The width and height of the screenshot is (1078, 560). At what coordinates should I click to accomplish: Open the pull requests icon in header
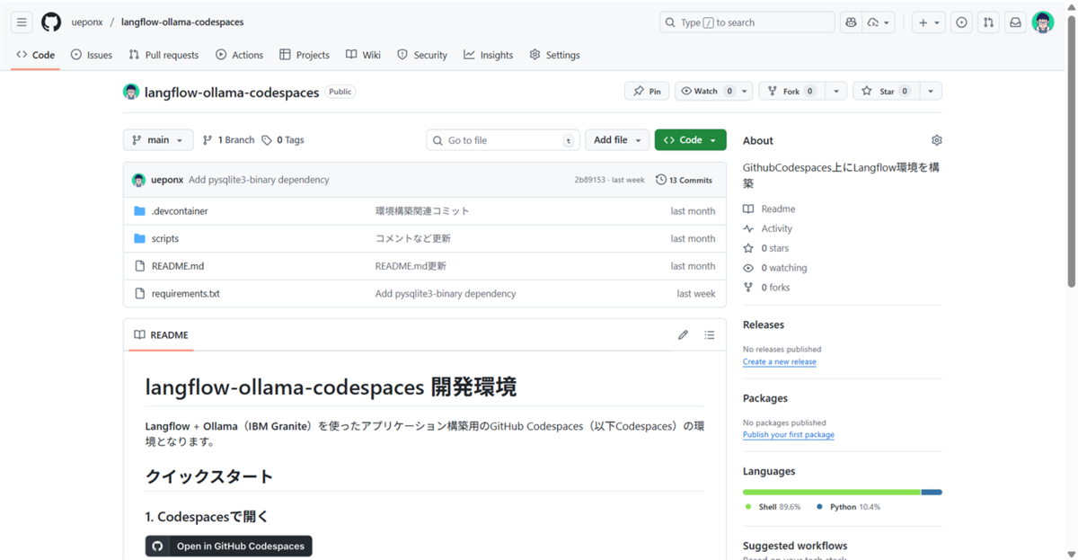[988, 22]
